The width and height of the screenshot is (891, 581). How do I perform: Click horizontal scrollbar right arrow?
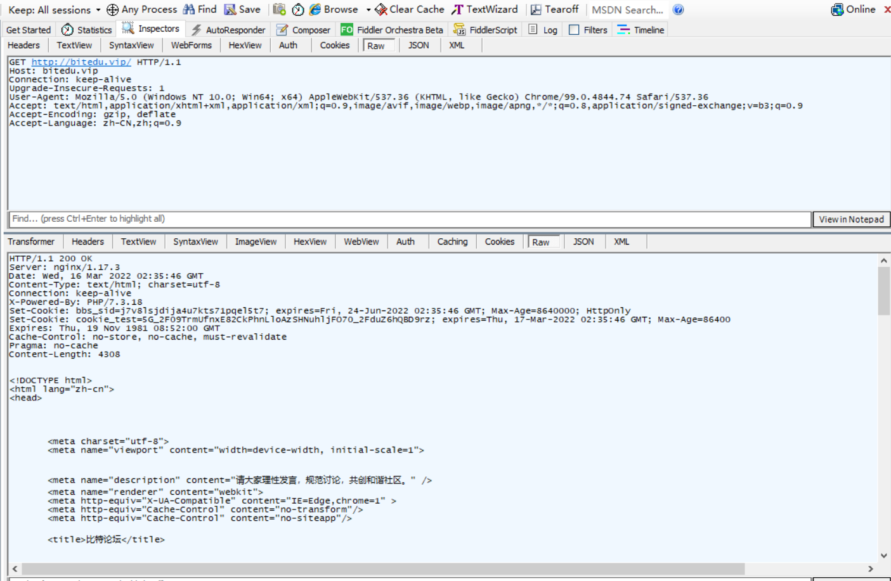pyautogui.click(x=871, y=569)
